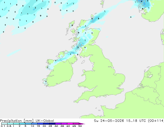Viewport: 164px width, 127px height.
Task: Click the legend value '50'
Action: 80,126
